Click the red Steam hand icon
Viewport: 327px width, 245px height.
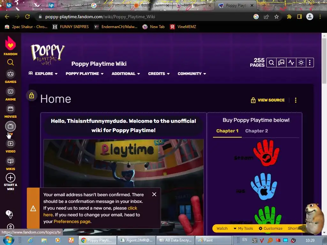(x=266, y=153)
